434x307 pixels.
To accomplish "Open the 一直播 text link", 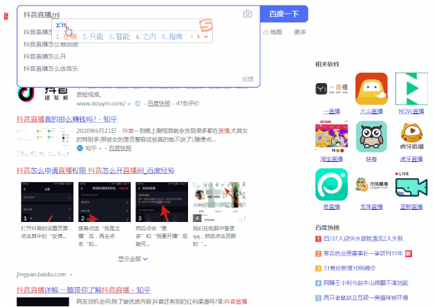I will point(332,111).
